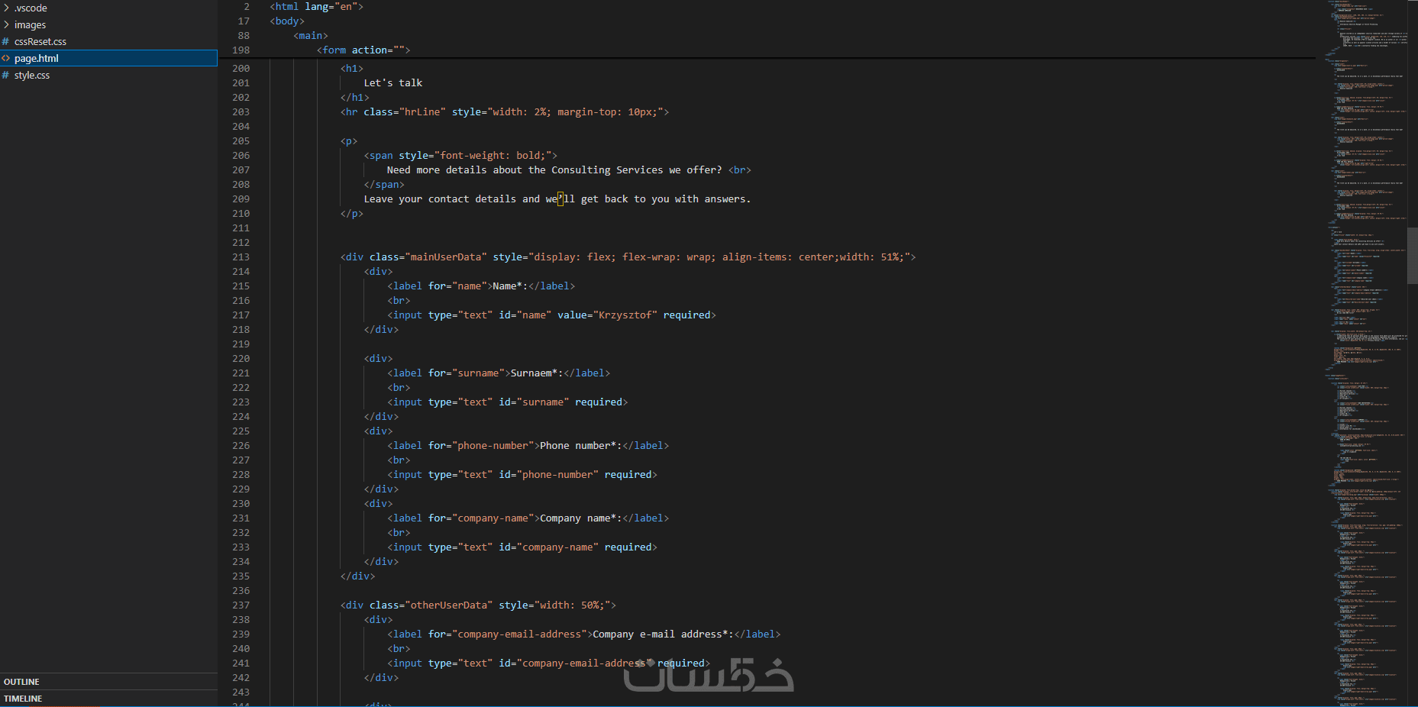Image resolution: width=1418 pixels, height=707 pixels.
Task: Click the opening <p> tag on line 205
Action: pyautogui.click(x=349, y=141)
